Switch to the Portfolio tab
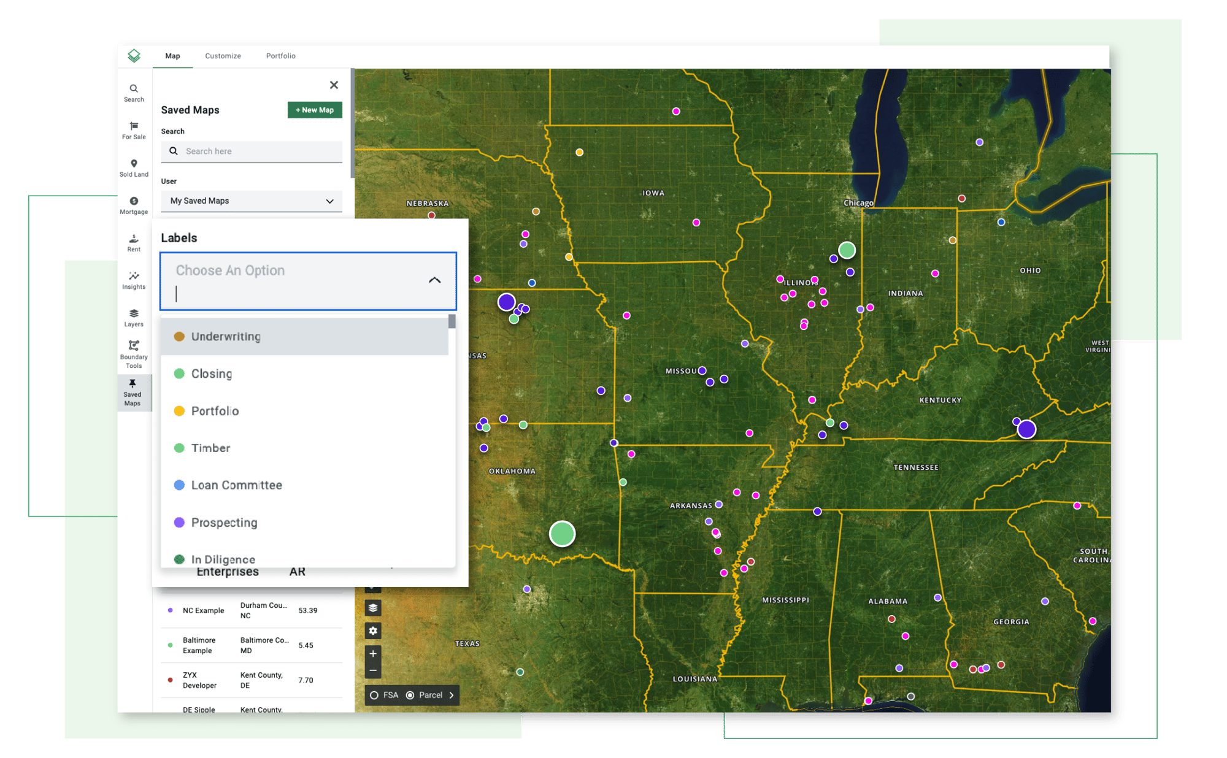Screen dimensions: 1227x758 click(x=280, y=56)
